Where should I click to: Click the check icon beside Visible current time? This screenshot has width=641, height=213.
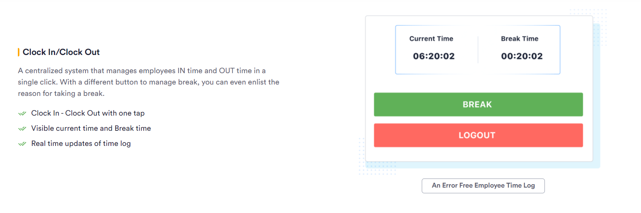(x=22, y=128)
